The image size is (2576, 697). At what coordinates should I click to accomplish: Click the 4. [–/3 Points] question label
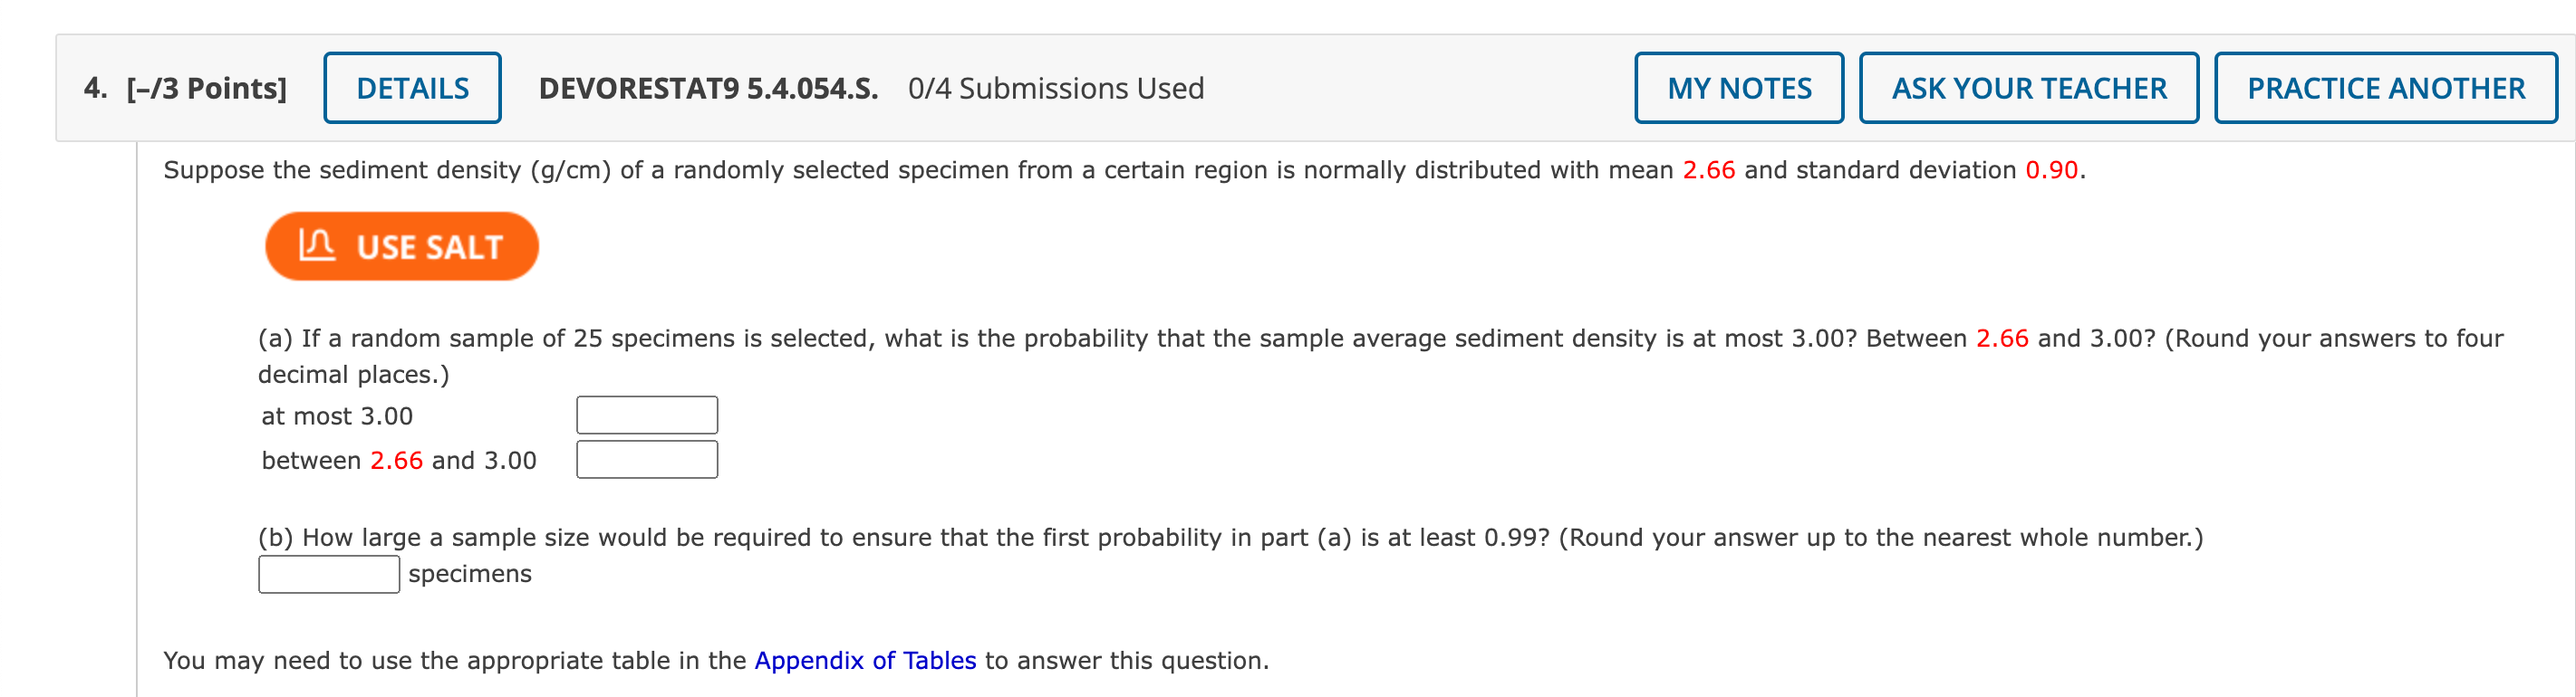[185, 88]
